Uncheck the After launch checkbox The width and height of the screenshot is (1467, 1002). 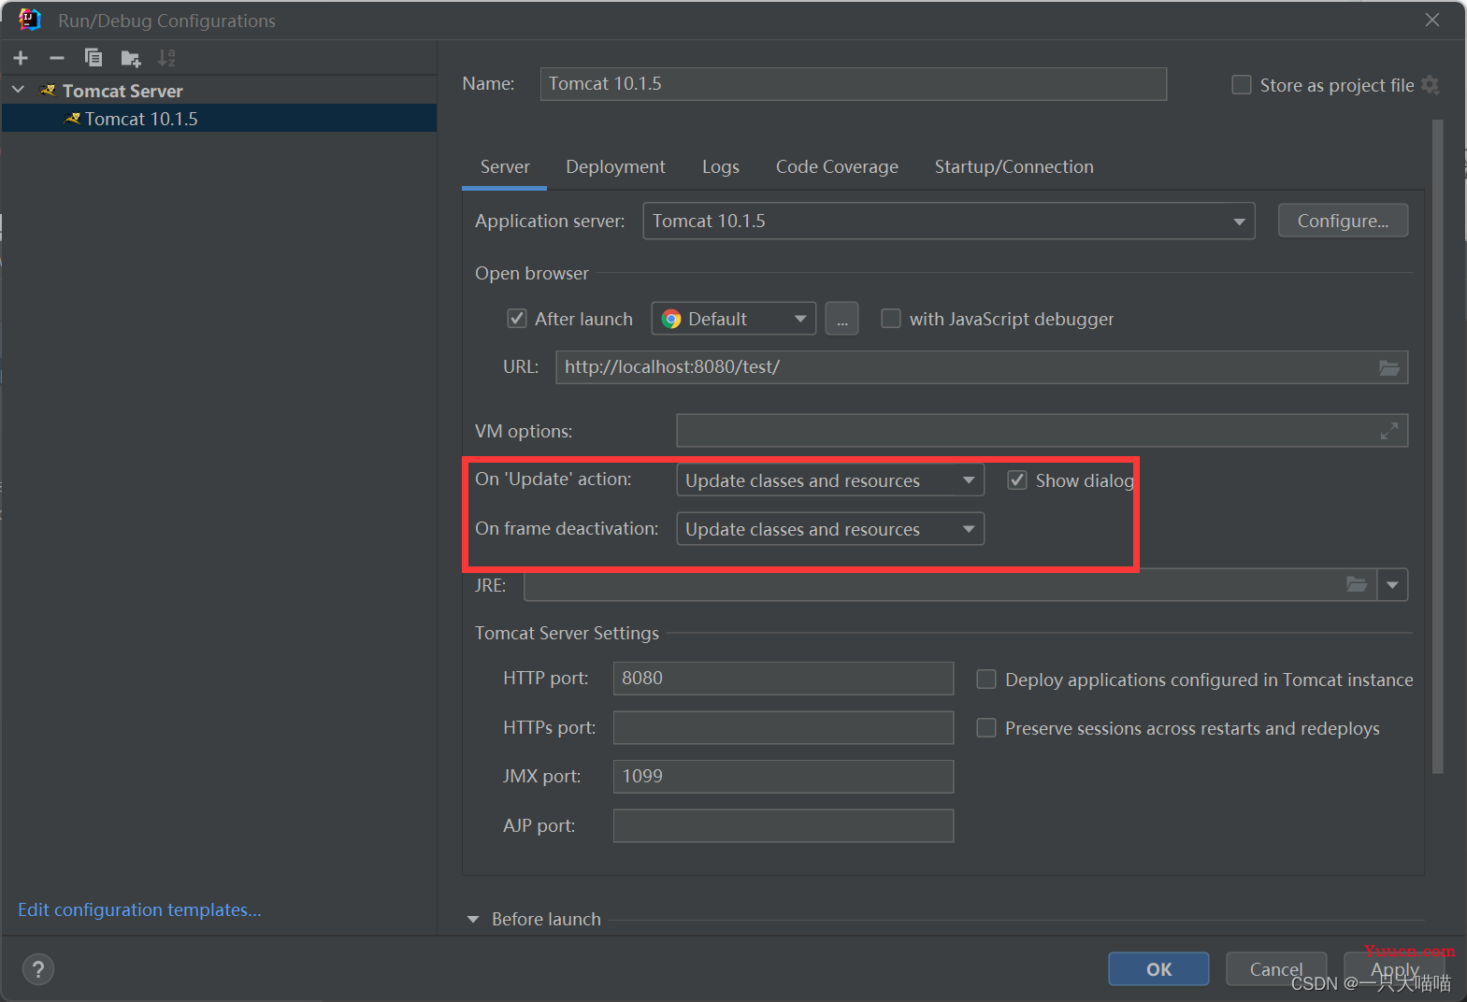coord(516,319)
